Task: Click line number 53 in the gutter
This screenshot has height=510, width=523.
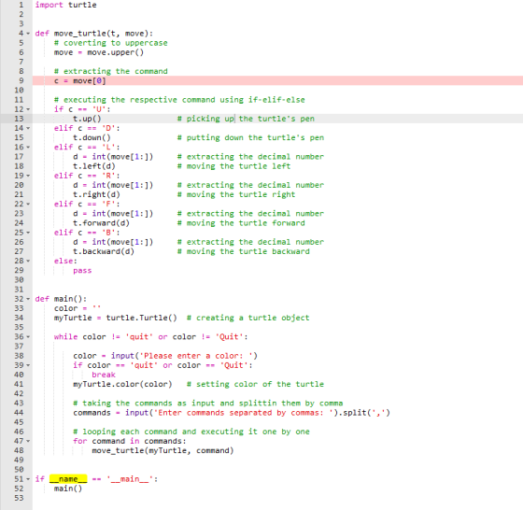Action: tap(19, 498)
